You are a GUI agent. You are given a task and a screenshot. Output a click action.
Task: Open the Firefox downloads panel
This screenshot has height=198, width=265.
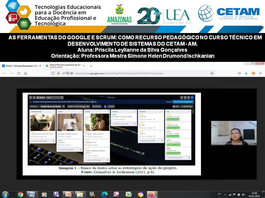pos(246,73)
